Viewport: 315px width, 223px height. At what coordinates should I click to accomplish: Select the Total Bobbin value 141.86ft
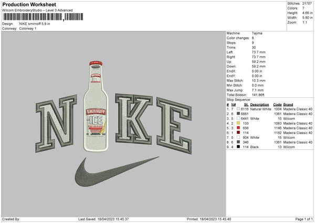click(x=258, y=95)
